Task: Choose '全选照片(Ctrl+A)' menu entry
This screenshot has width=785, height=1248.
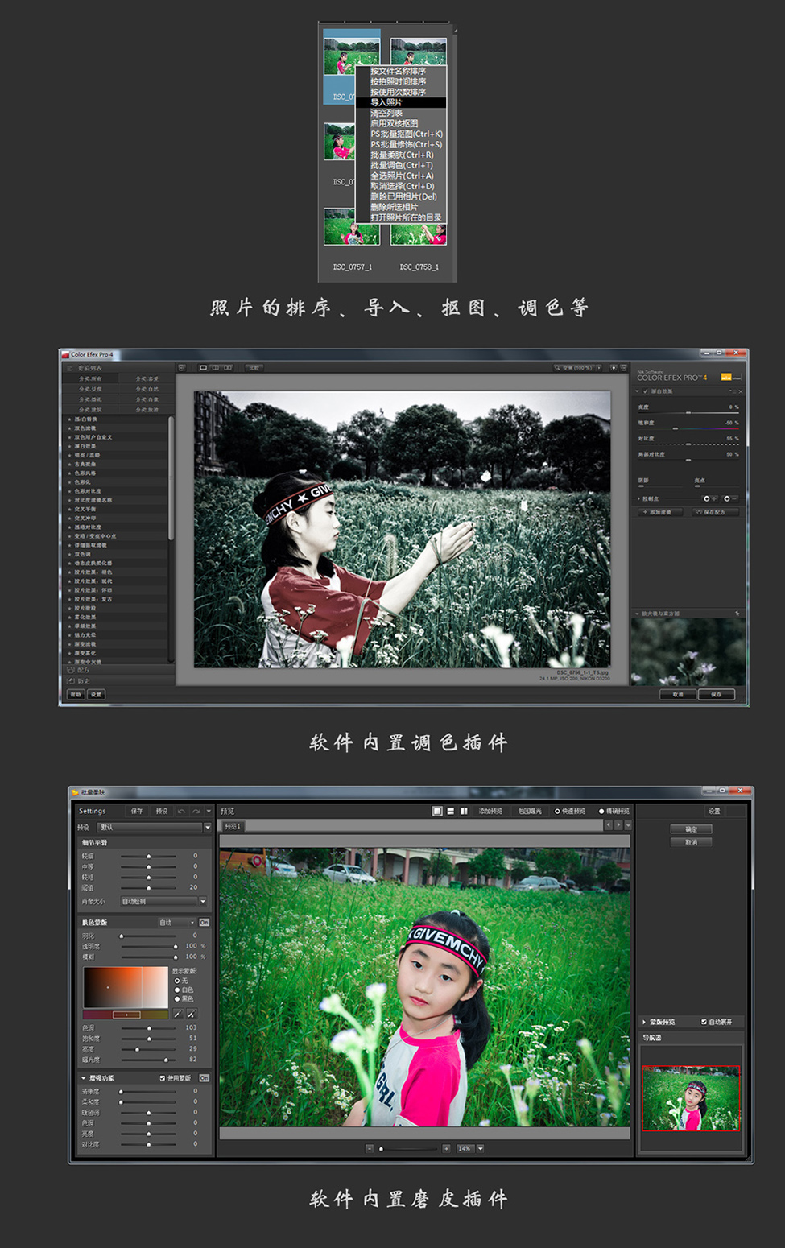Action: pyautogui.click(x=401, y=176)
